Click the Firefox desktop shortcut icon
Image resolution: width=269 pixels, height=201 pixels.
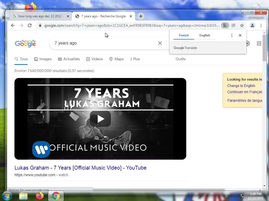tap(31, 6)
